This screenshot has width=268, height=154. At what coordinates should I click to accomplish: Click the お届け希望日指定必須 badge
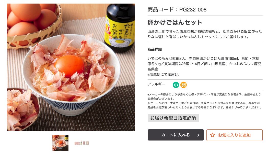pos(173,118)
